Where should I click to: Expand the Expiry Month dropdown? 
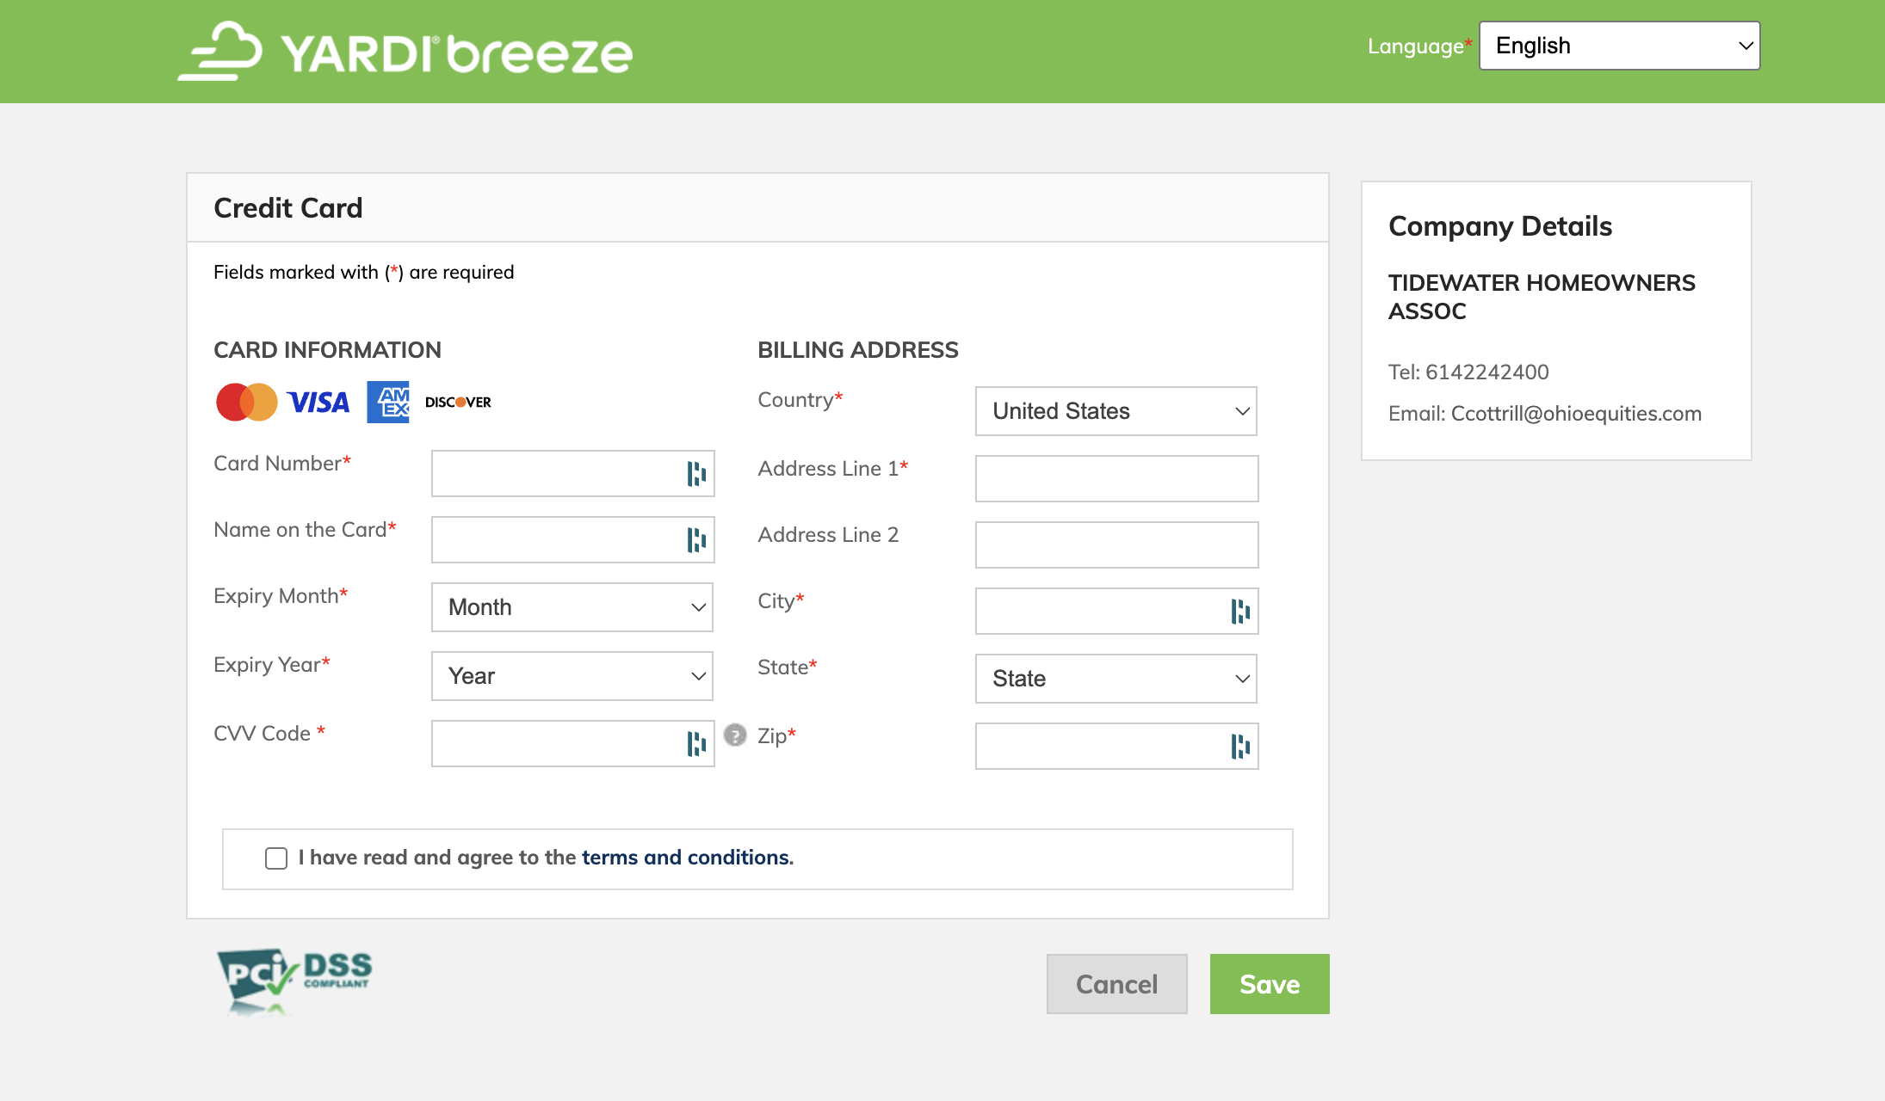(x=572, y=607)
